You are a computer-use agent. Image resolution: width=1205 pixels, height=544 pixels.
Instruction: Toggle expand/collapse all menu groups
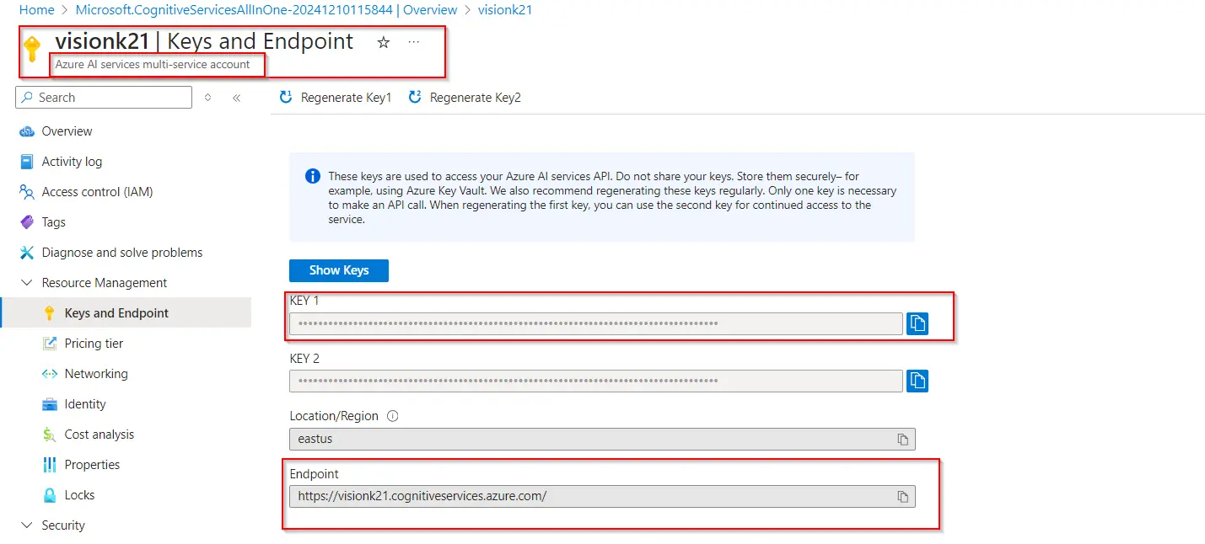click(208, 98)
